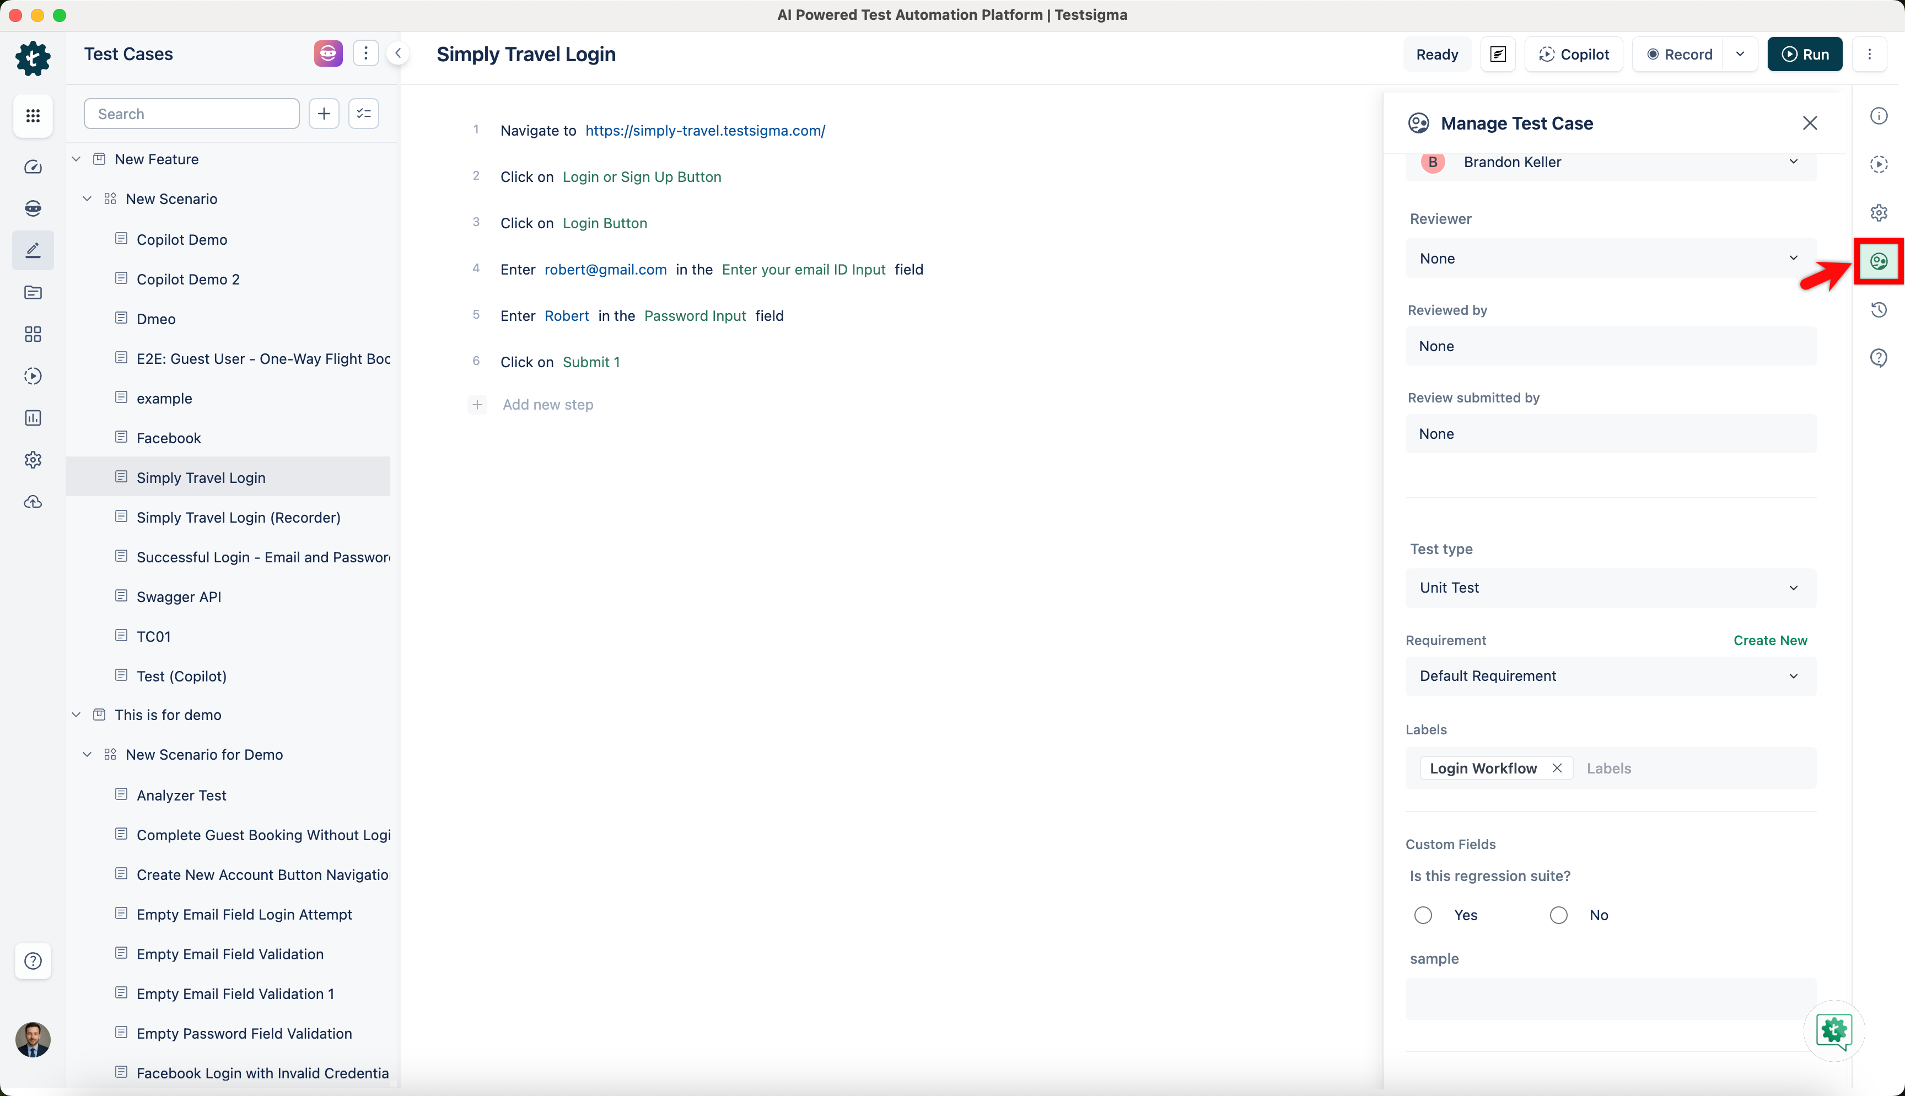Image resolution: width=1905 pixels, height=1096 pixels.
Task: Click the Run button
Action: 1805,53
